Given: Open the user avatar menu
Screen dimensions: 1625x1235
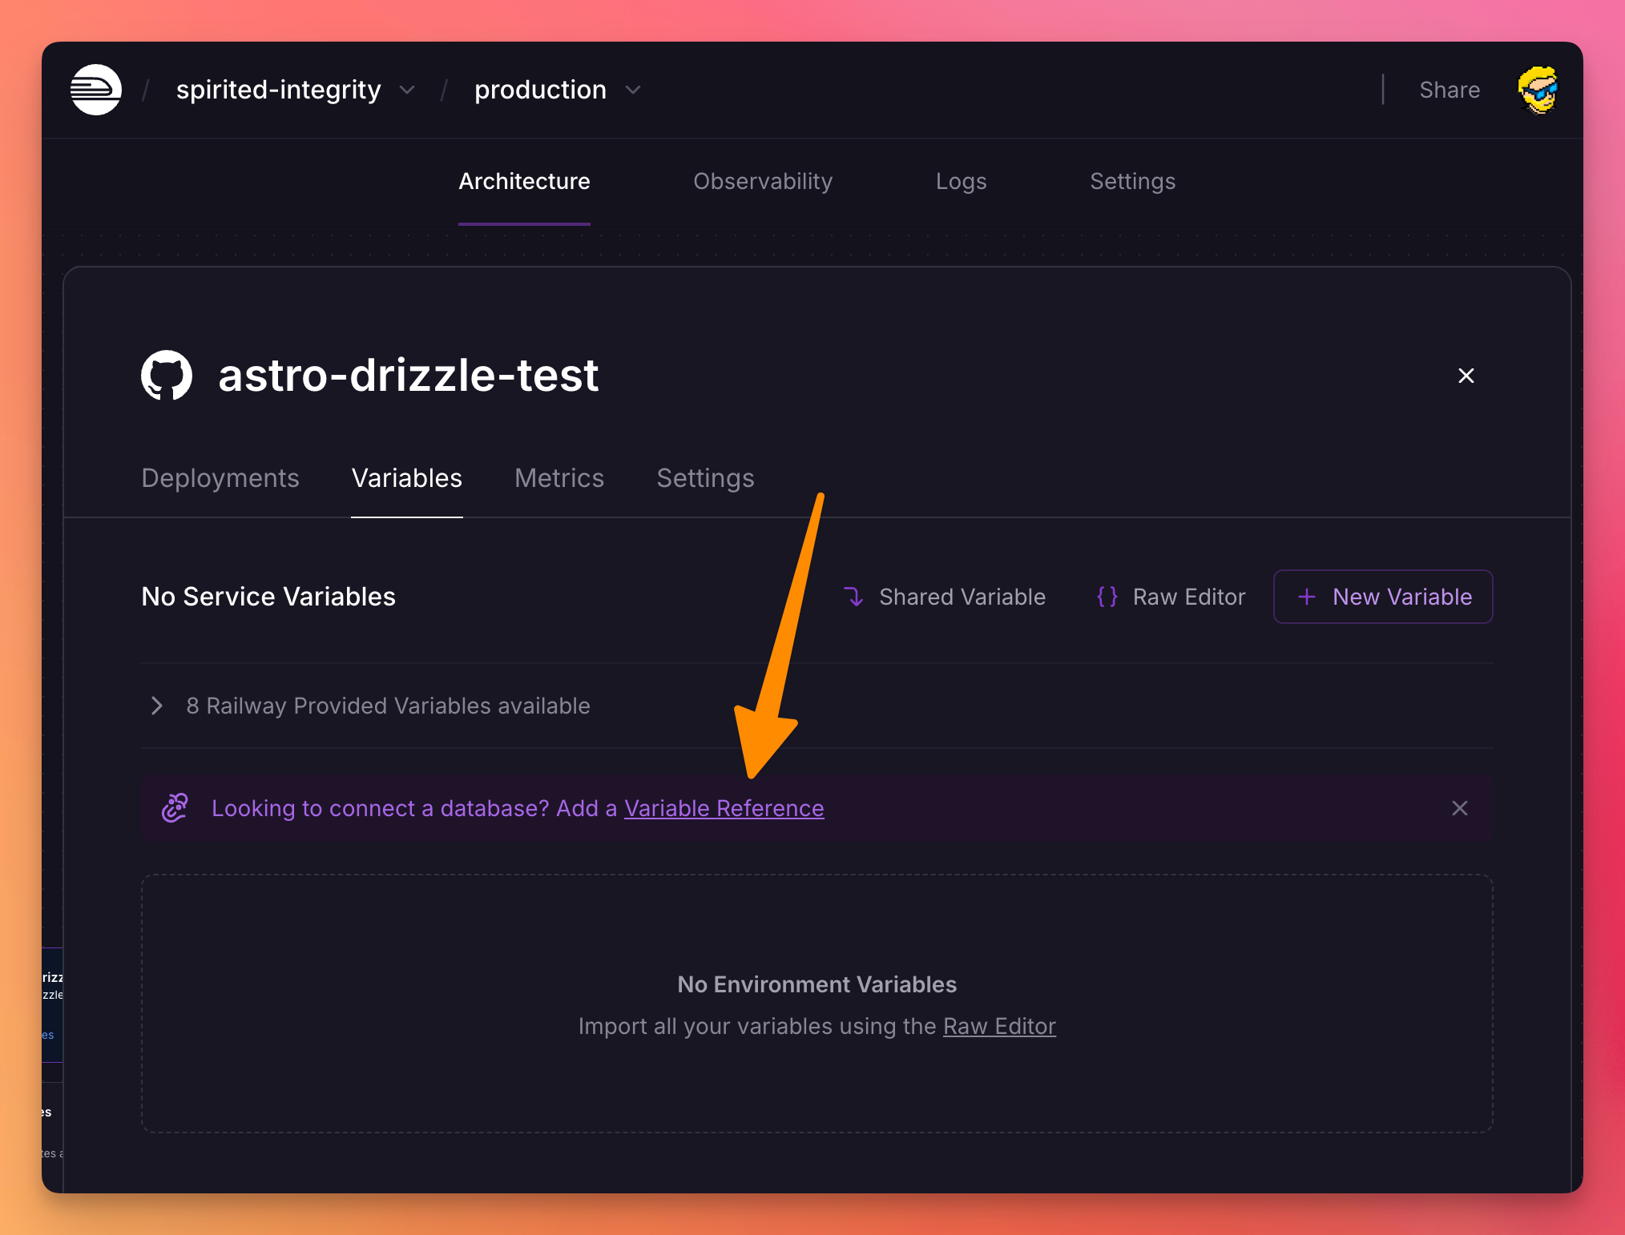Looking at the screenshot, I should pyautogui.click(x=1537, y=90).
